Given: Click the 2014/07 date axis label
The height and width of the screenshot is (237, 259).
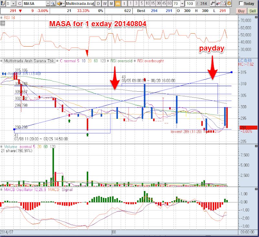Looking at the screenshot, I should [6, 232].
